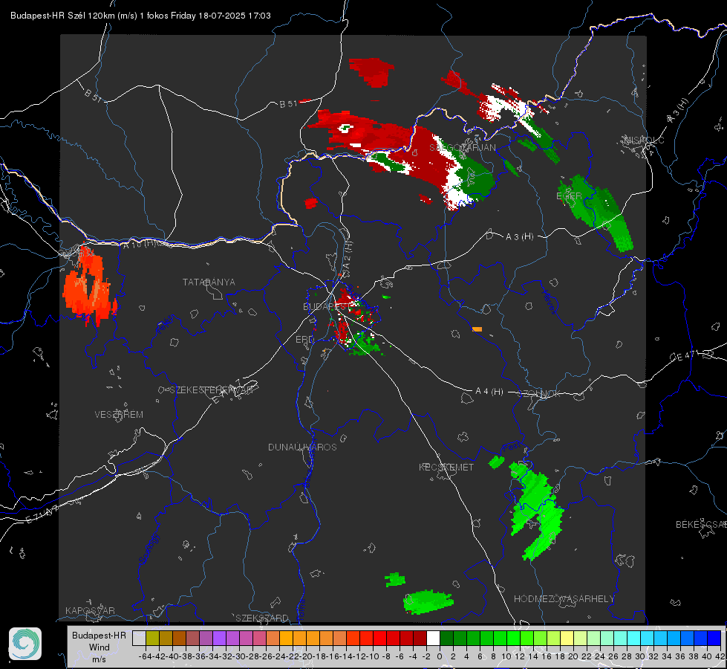This screenshot has height=669, width=727.
Task: Pick the dark blue swatch between 40 and 42
Action: pyautogui.click(x=714, y=638)
